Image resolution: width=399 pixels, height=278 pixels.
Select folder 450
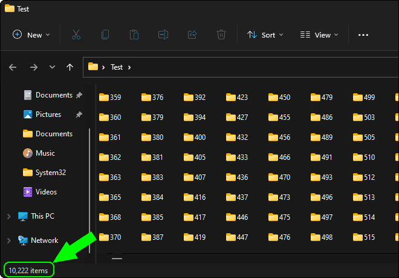pyautogui.click(x=279, y=97)
